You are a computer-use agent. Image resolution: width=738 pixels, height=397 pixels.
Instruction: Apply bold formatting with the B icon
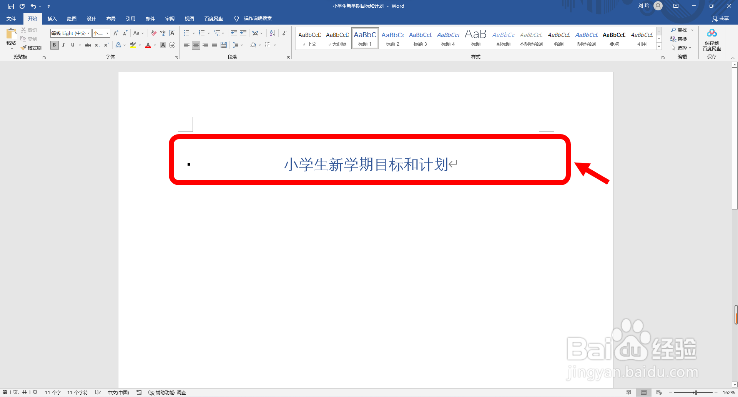pyautogui.click(x=54, y=45)
